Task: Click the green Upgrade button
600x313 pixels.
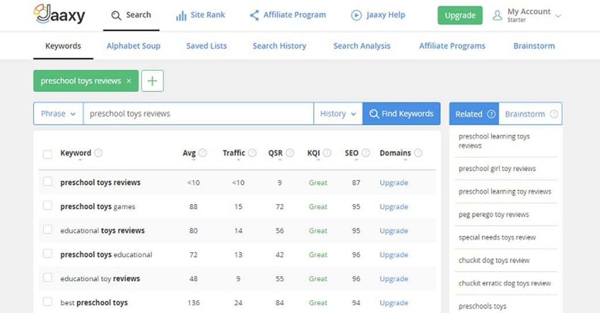Action: (460, 16)
